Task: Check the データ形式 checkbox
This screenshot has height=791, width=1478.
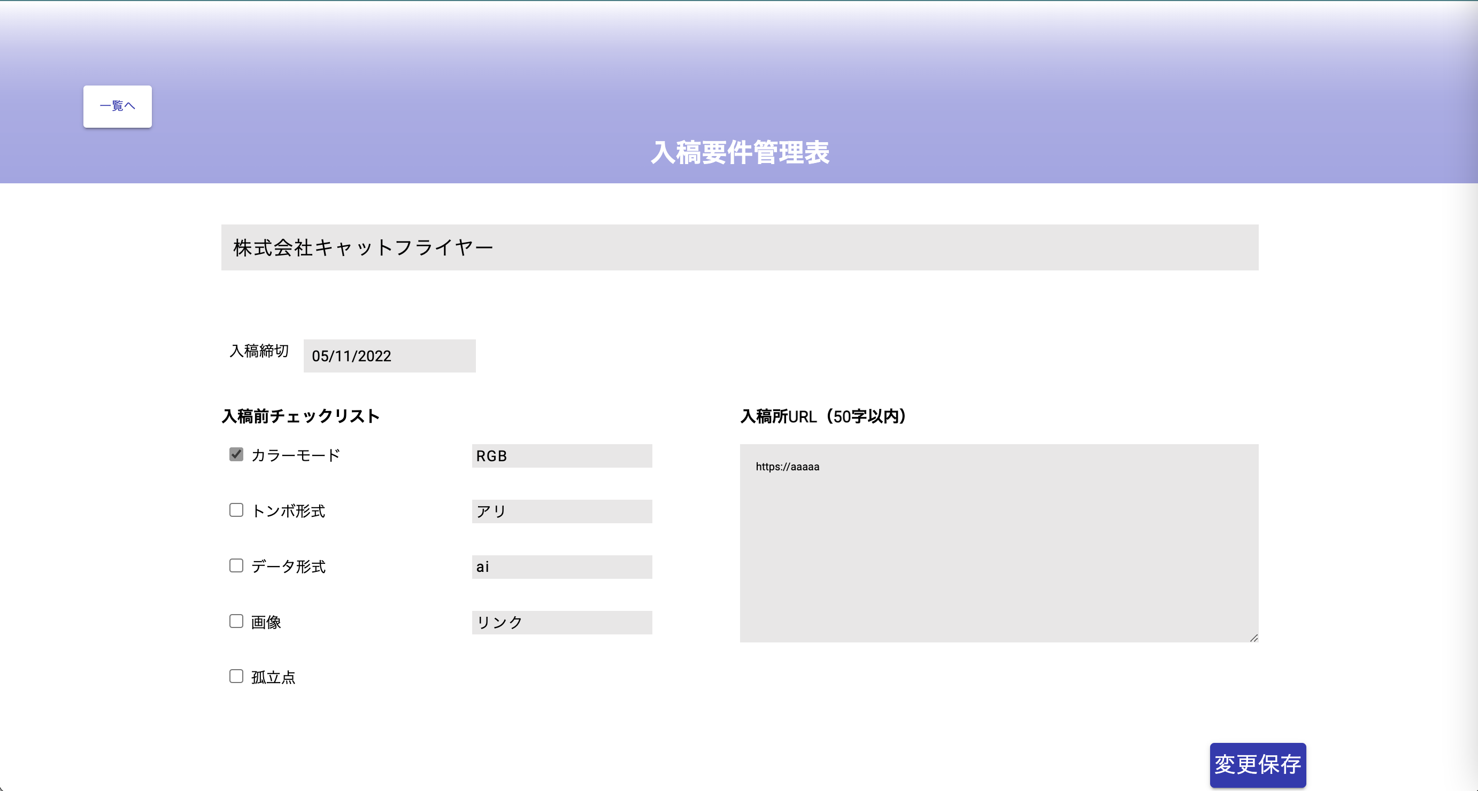Action: (236, 565)
